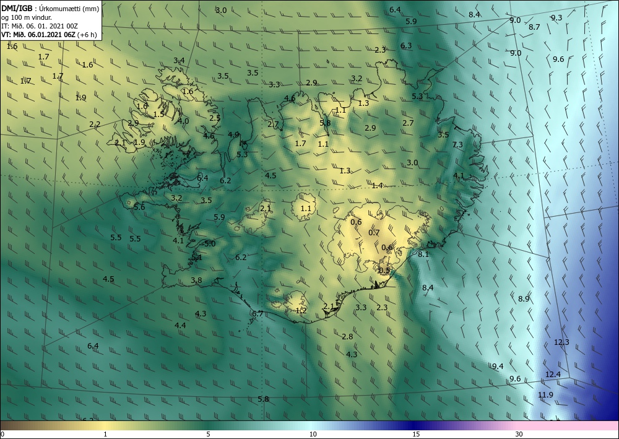
Task: Click the 8.1 precipitation value
Action: 423,254
